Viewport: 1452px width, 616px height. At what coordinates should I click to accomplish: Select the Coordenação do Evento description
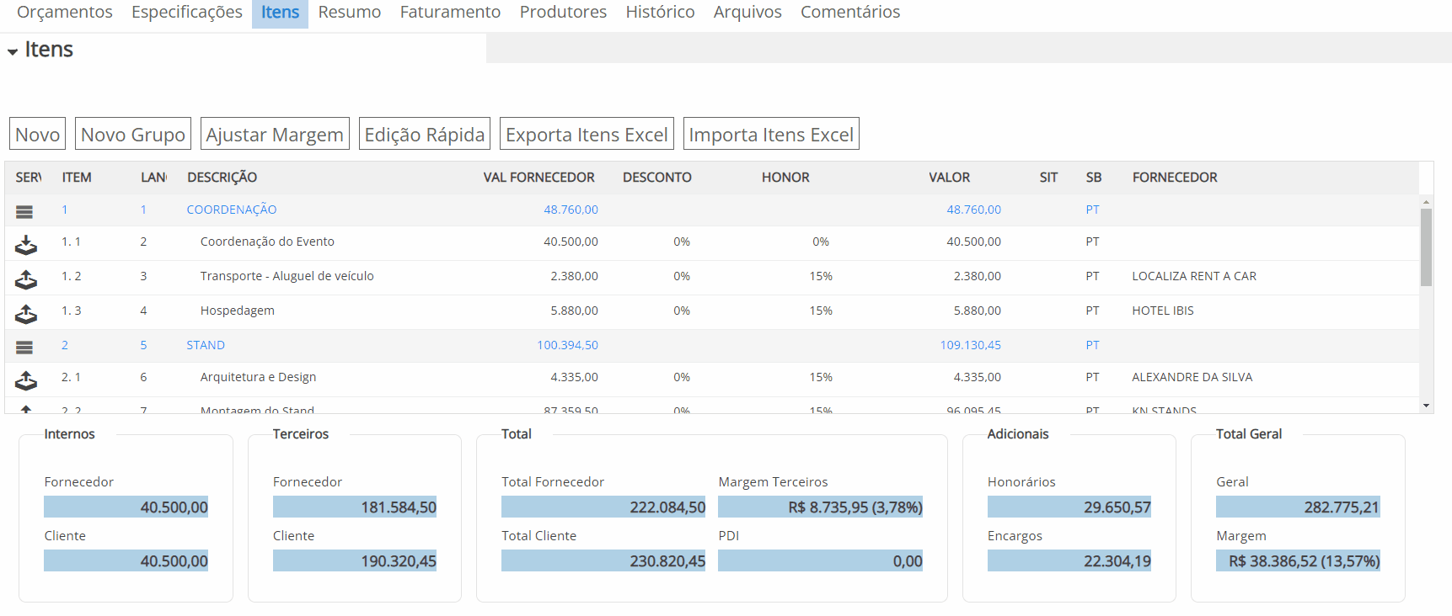(x=267, y=242)
